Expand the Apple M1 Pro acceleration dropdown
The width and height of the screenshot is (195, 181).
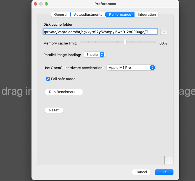tap(131, 67)
